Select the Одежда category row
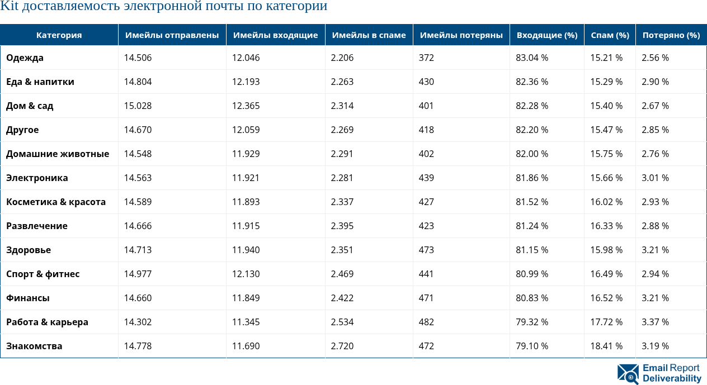Screen dimensions: 707x385 coord(25,58)
